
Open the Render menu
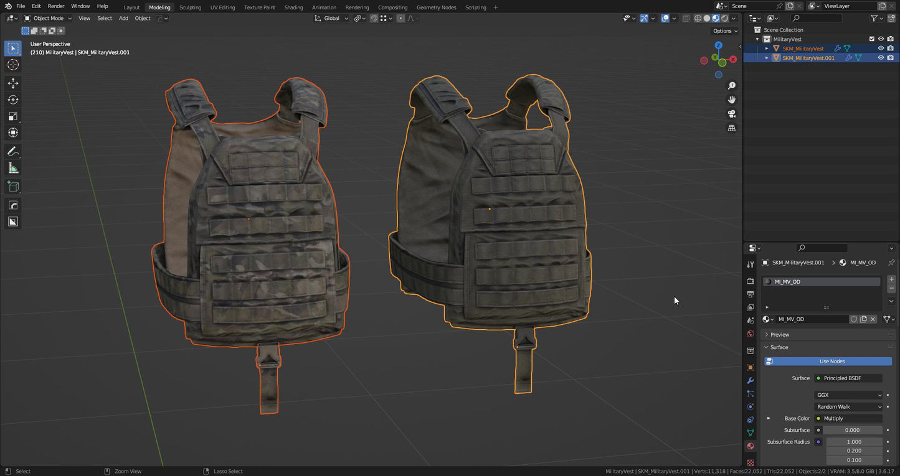point(55,7)
